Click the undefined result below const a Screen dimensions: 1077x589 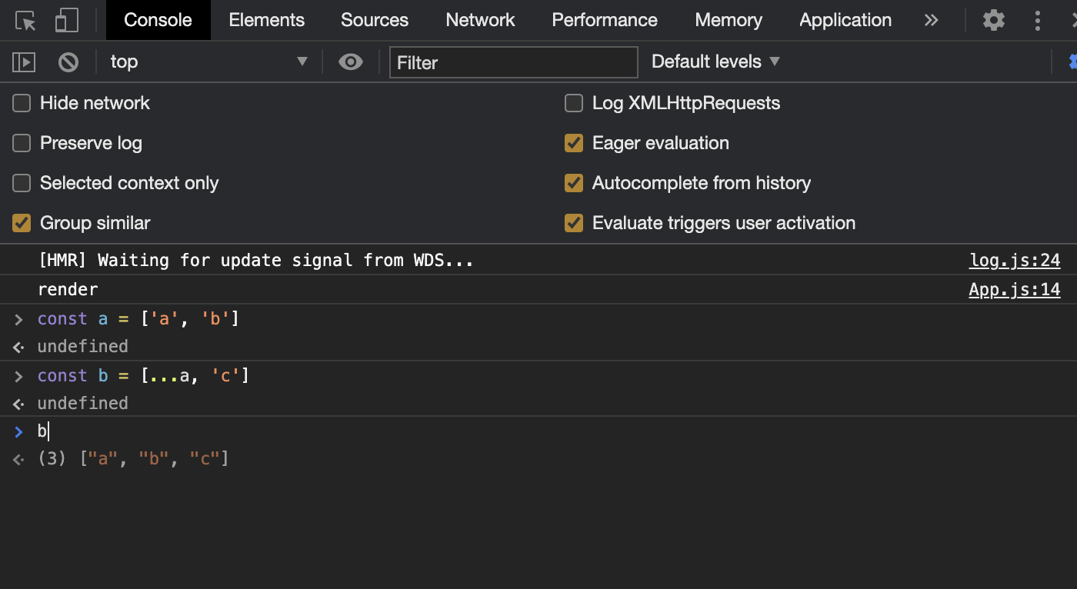(83, 347)
